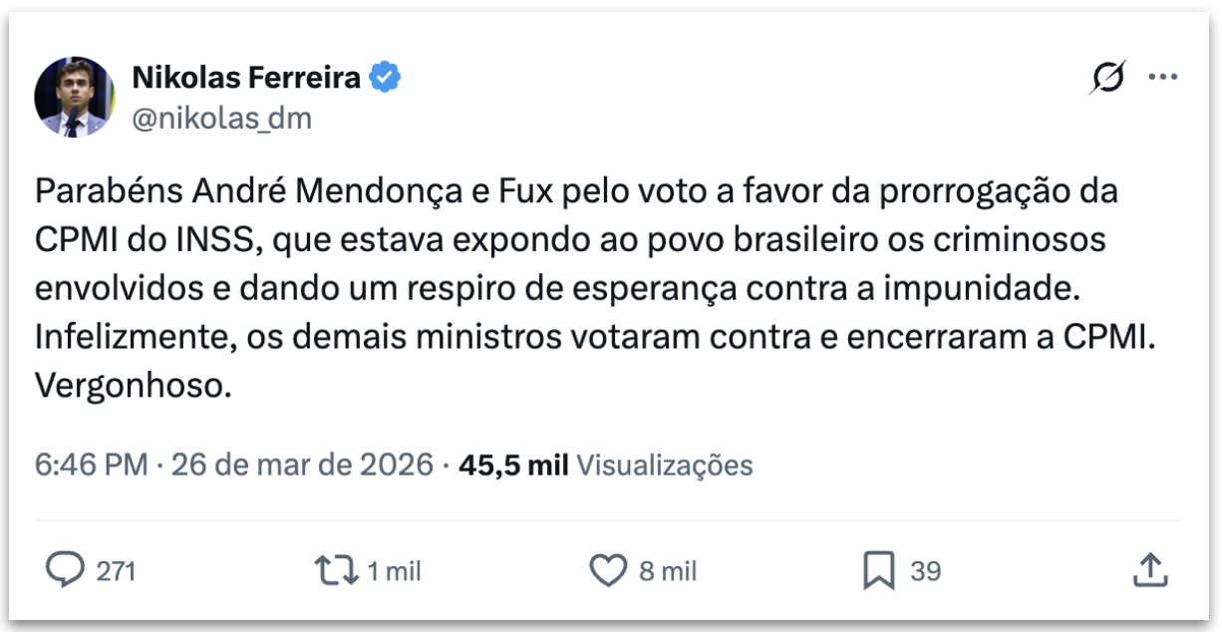Viewport: 1222px width, 632px height.
Task: Click the Visualizações label
Action: coord(665,465)
